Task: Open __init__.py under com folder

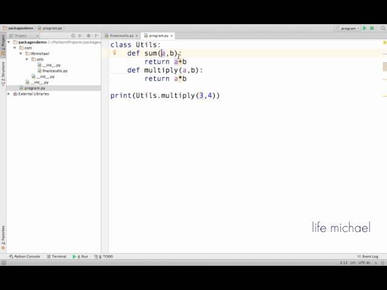Action: 37,82
